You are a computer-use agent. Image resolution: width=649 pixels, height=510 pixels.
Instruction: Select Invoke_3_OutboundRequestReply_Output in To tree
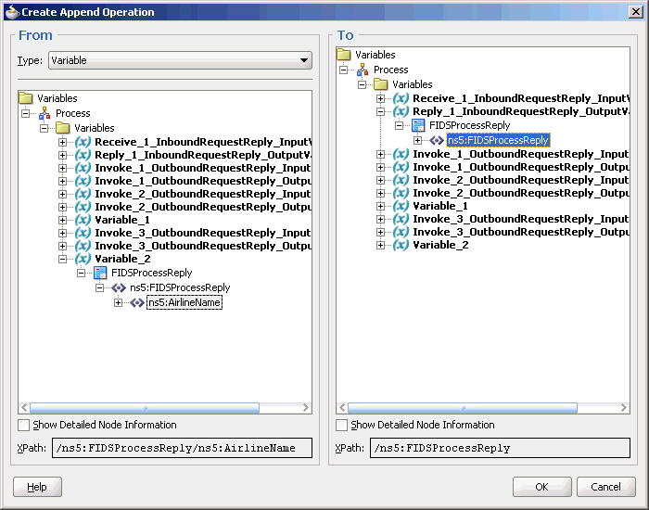click(x=521, y=232)
